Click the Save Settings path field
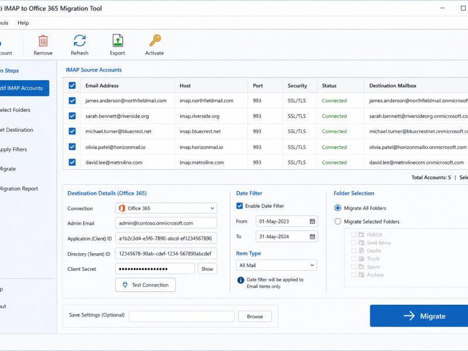 point(181,316)
